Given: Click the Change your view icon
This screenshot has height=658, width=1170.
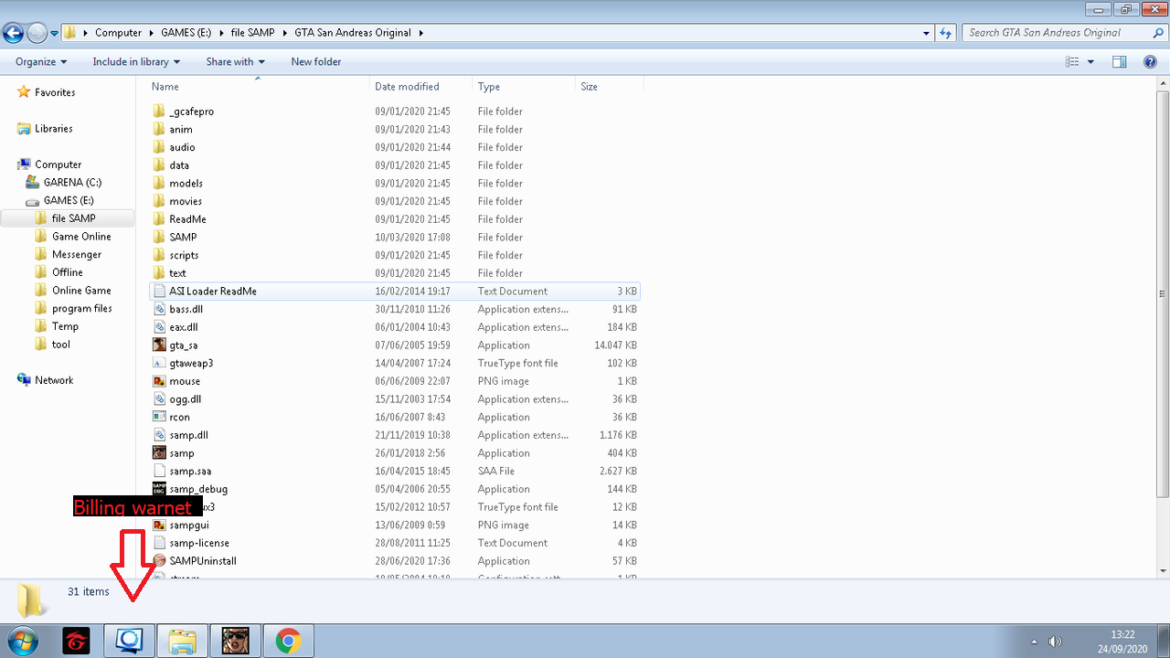Looking at the screenshot, I should (1073, 62).
